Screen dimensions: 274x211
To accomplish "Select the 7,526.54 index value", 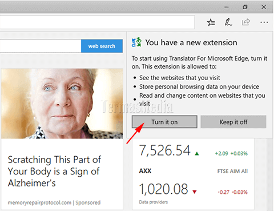I will (165, 150).
